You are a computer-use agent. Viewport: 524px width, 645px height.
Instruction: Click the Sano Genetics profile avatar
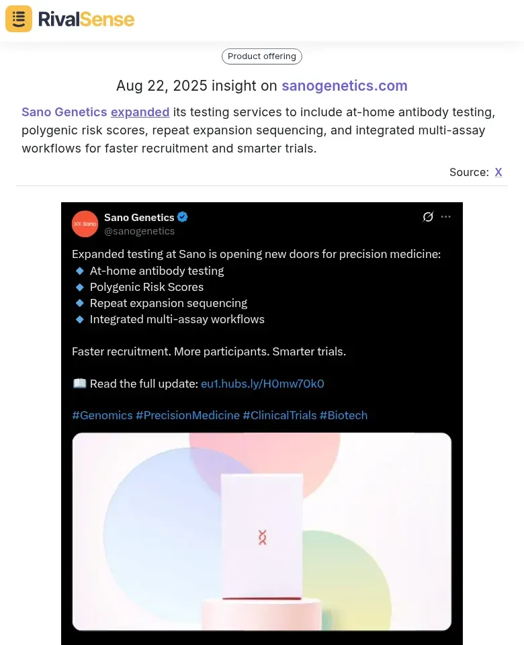[85, 224]
